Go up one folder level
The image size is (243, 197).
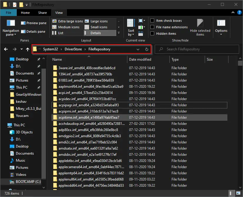pos(28,49)
